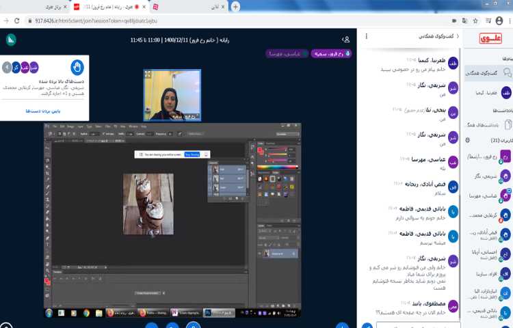Open the Chrome profile avatar icon

(x=499, y=21)
